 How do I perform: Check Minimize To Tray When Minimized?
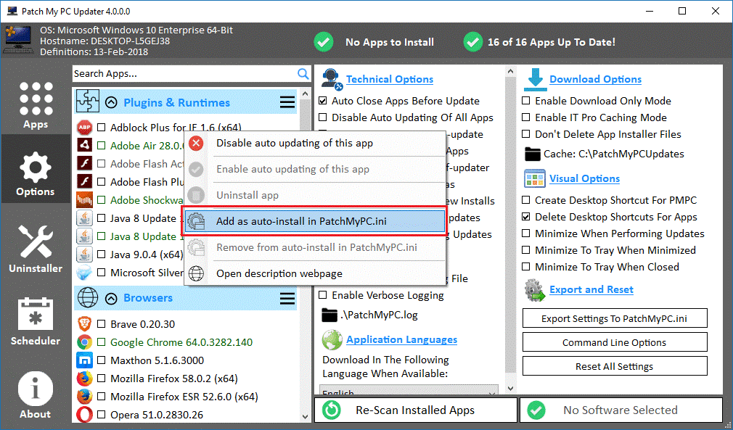coord(526,250)
